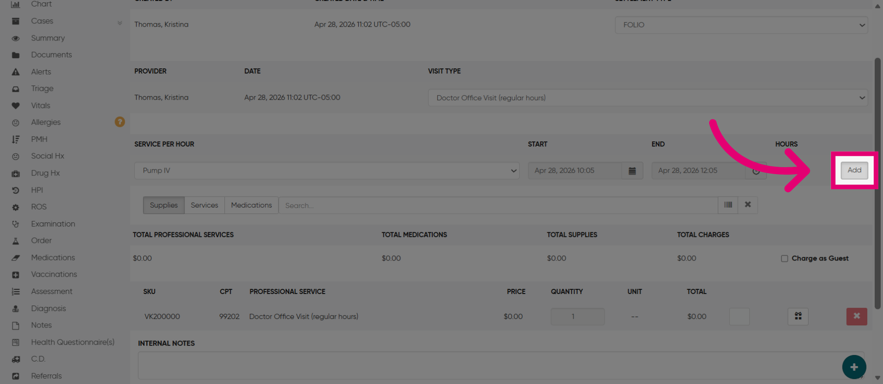Click the Social Hx smiley icon

coord(15,156)
